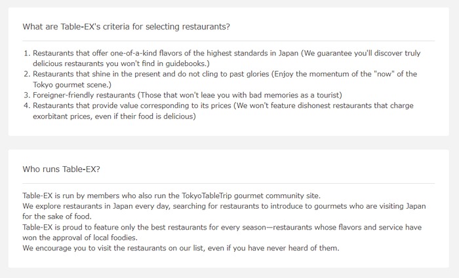Click the 'approval of local foodies' line

click(80, 237)
